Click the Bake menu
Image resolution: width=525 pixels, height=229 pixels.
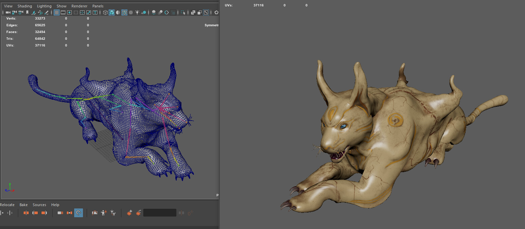pos(23,204)
